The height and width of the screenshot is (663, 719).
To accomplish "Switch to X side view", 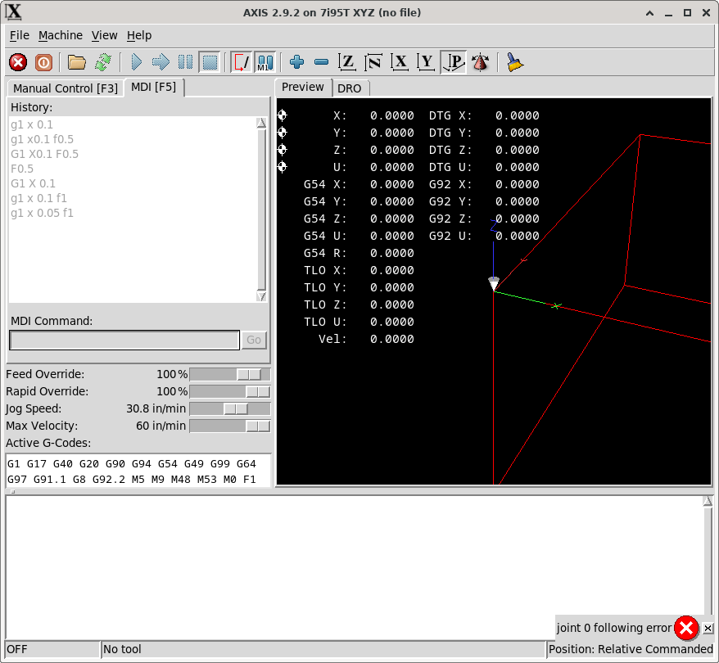I will coord(400,62).
